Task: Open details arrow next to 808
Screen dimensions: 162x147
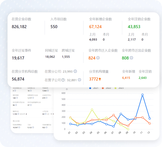Action: [131, 58]
